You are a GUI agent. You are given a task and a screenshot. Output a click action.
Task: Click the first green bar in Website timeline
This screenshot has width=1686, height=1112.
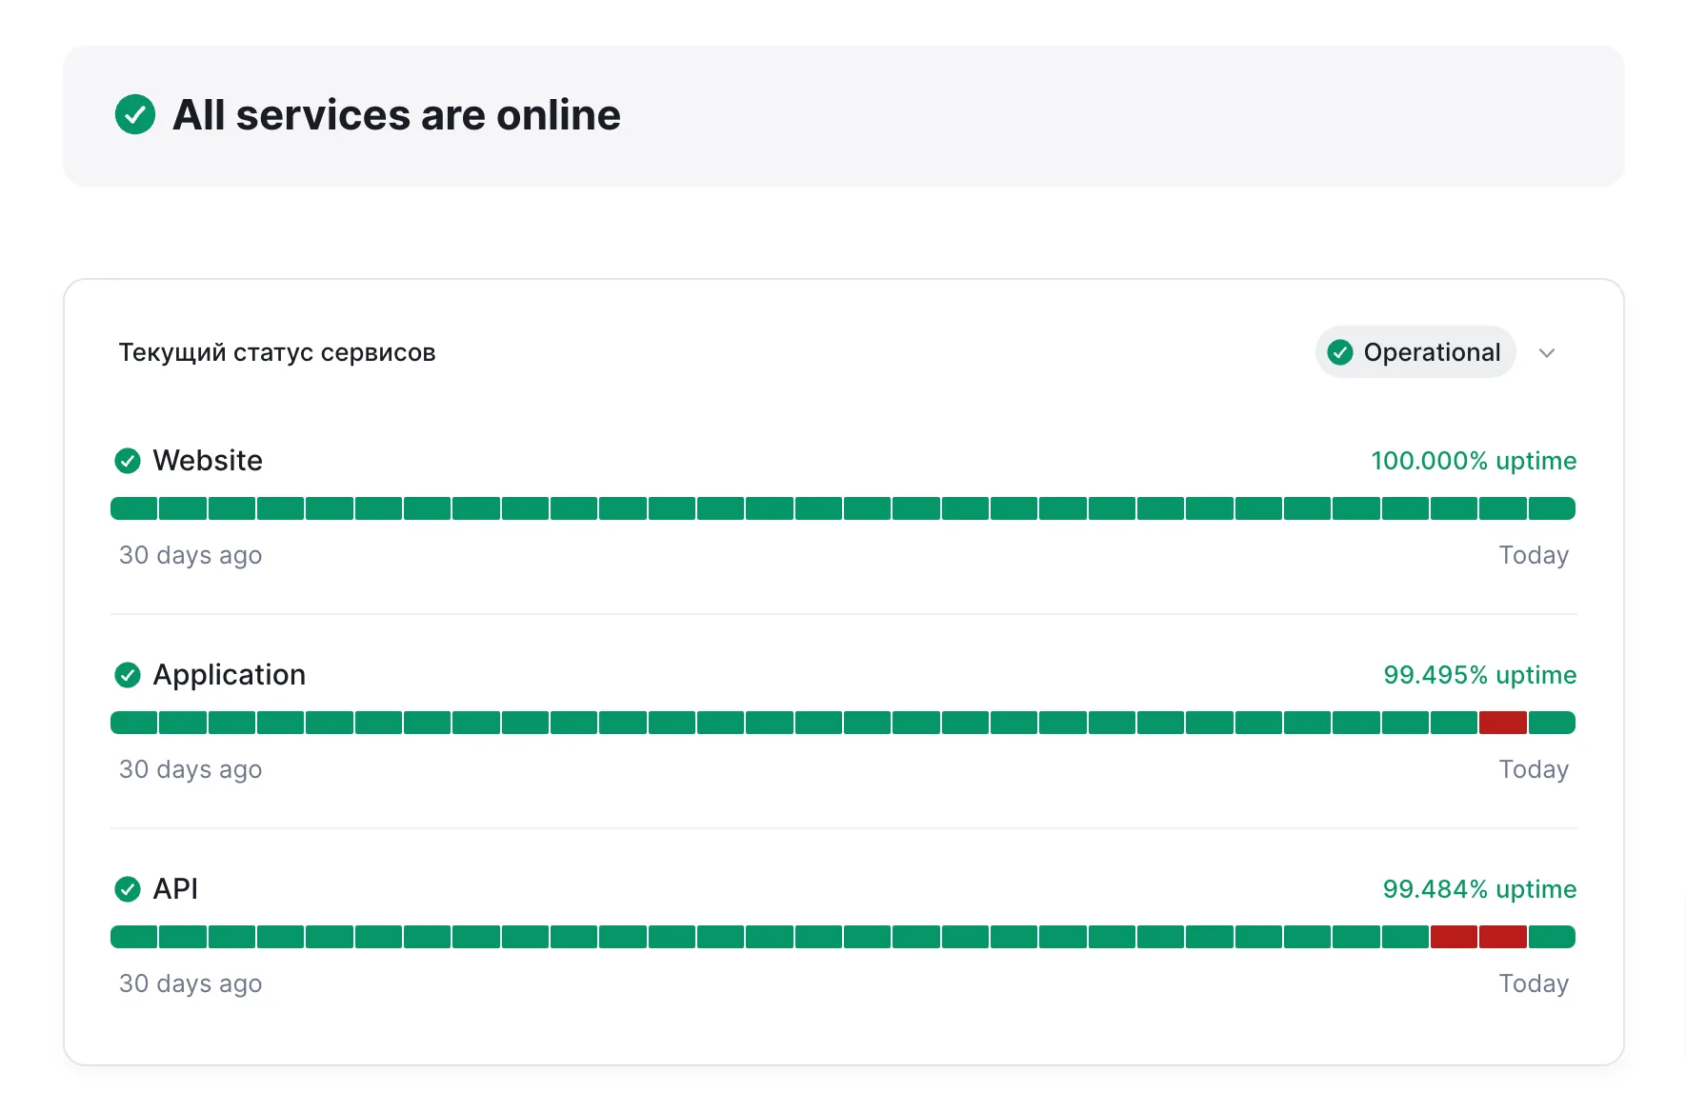point(134,508)
